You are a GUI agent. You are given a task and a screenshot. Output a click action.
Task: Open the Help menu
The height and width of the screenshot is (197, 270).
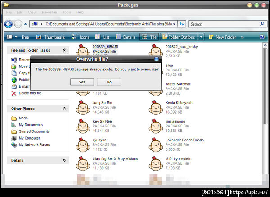coord(80,13)
